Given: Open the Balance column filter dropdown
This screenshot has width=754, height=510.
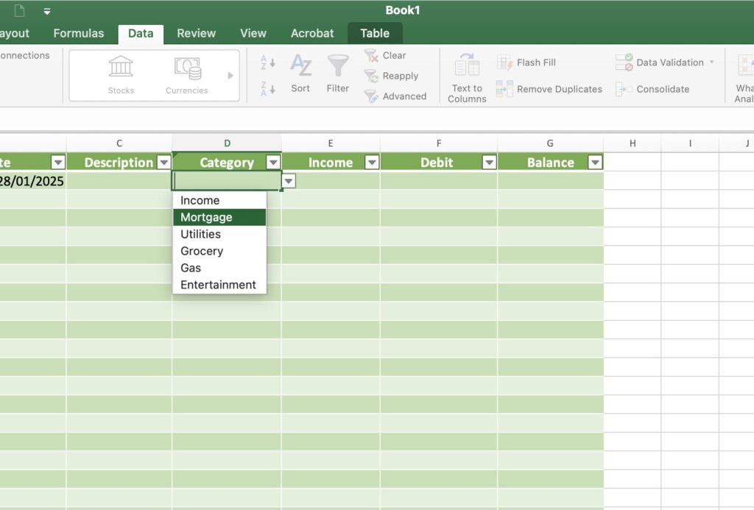Looking at the screenshot, I should coord(595,163).
